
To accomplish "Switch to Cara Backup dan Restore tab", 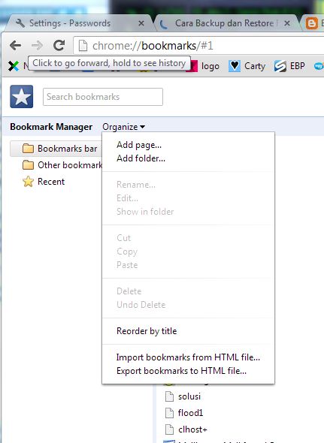I will 226,23.
